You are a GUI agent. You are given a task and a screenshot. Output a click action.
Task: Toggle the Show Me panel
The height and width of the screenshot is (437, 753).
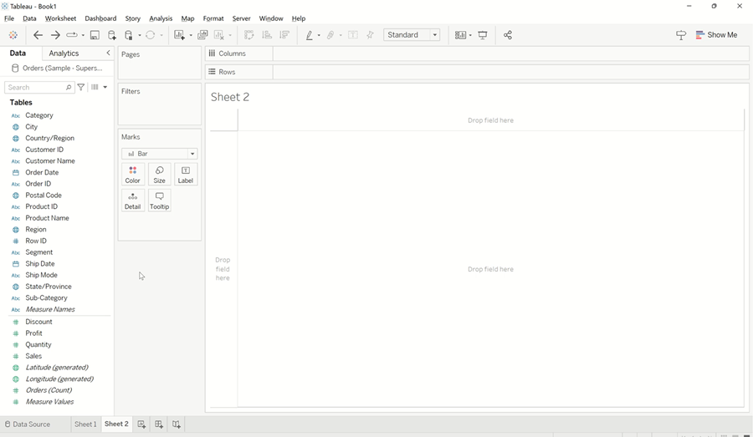pos(716,35)
